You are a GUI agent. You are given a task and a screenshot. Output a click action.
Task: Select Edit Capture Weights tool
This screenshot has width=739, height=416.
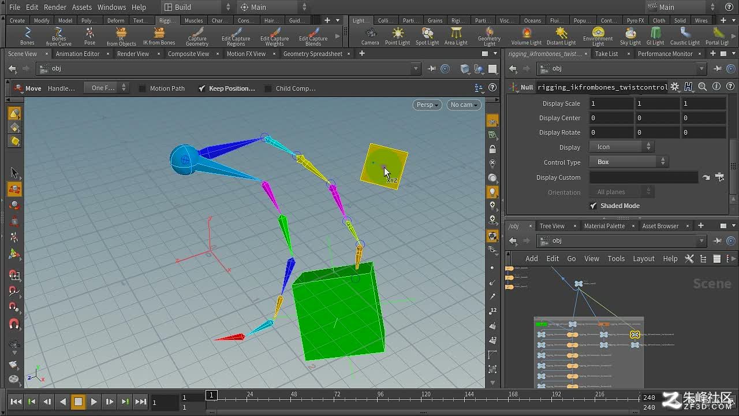pos(274,36)
